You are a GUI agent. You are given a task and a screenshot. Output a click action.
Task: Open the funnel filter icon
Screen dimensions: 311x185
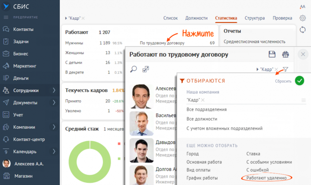[285, 69]
